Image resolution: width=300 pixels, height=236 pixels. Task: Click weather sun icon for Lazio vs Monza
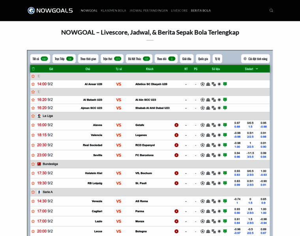(x=219, y=221)
